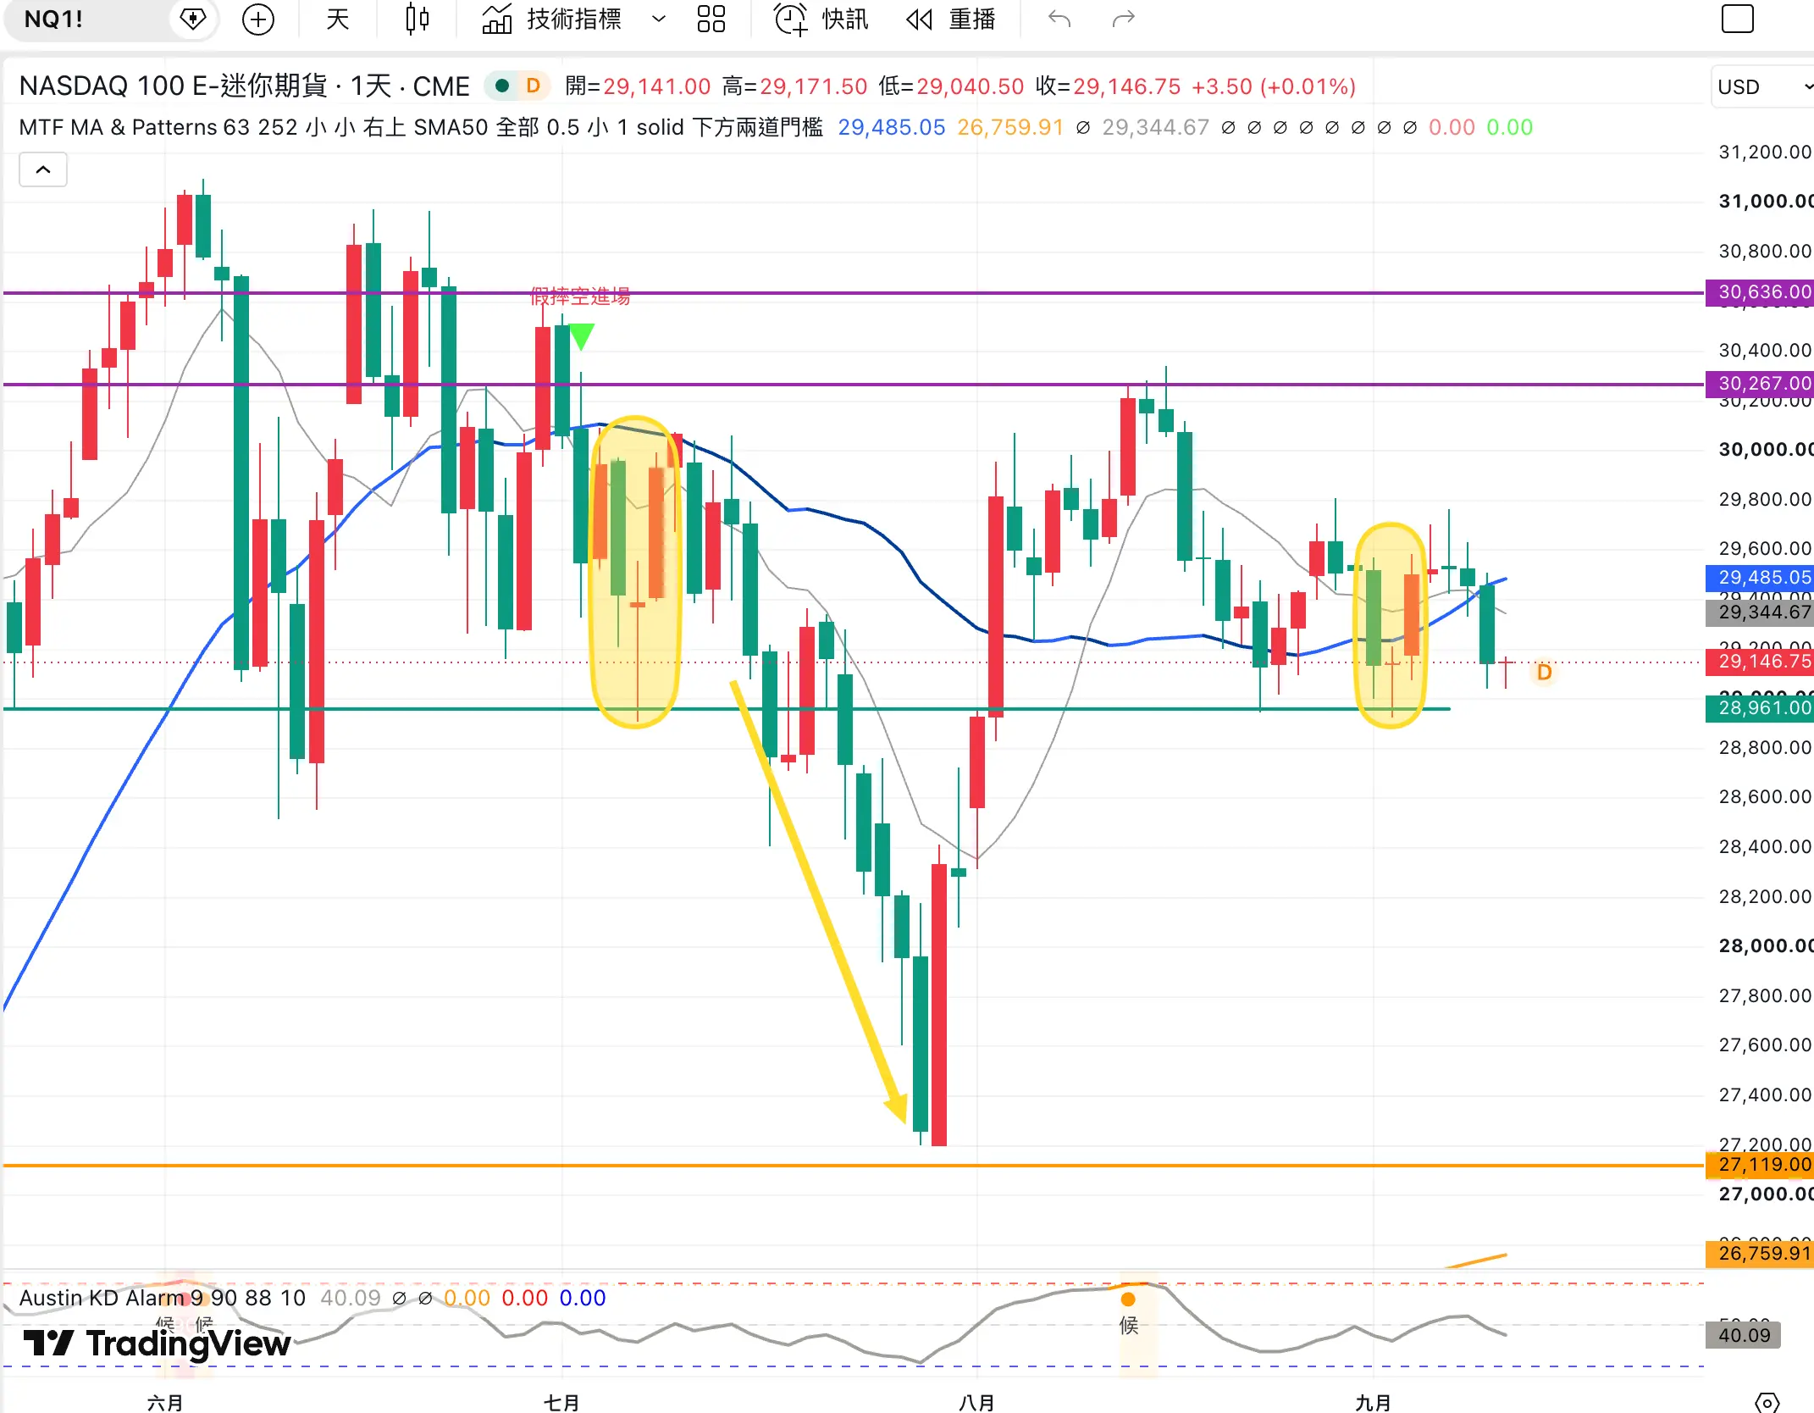Click the orange D badge in the legend
Screen dimensions: 1814x1413
533,86
